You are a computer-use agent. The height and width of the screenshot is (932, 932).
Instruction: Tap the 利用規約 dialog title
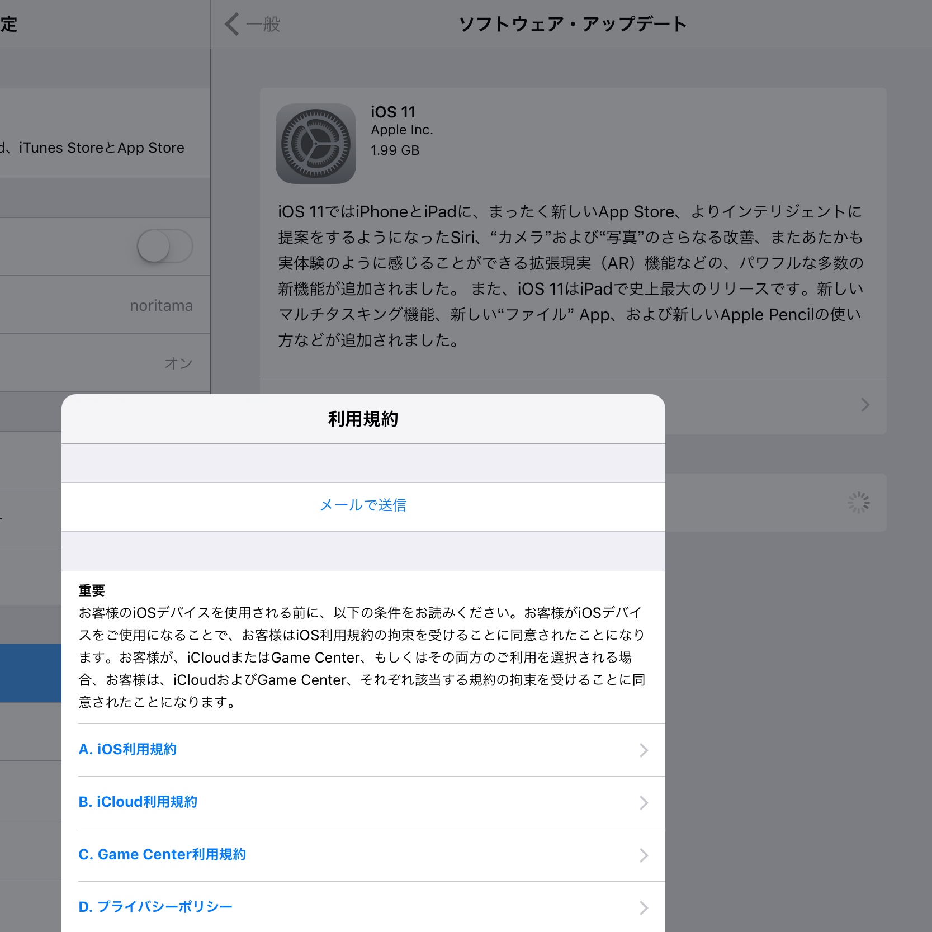(363, 419)
